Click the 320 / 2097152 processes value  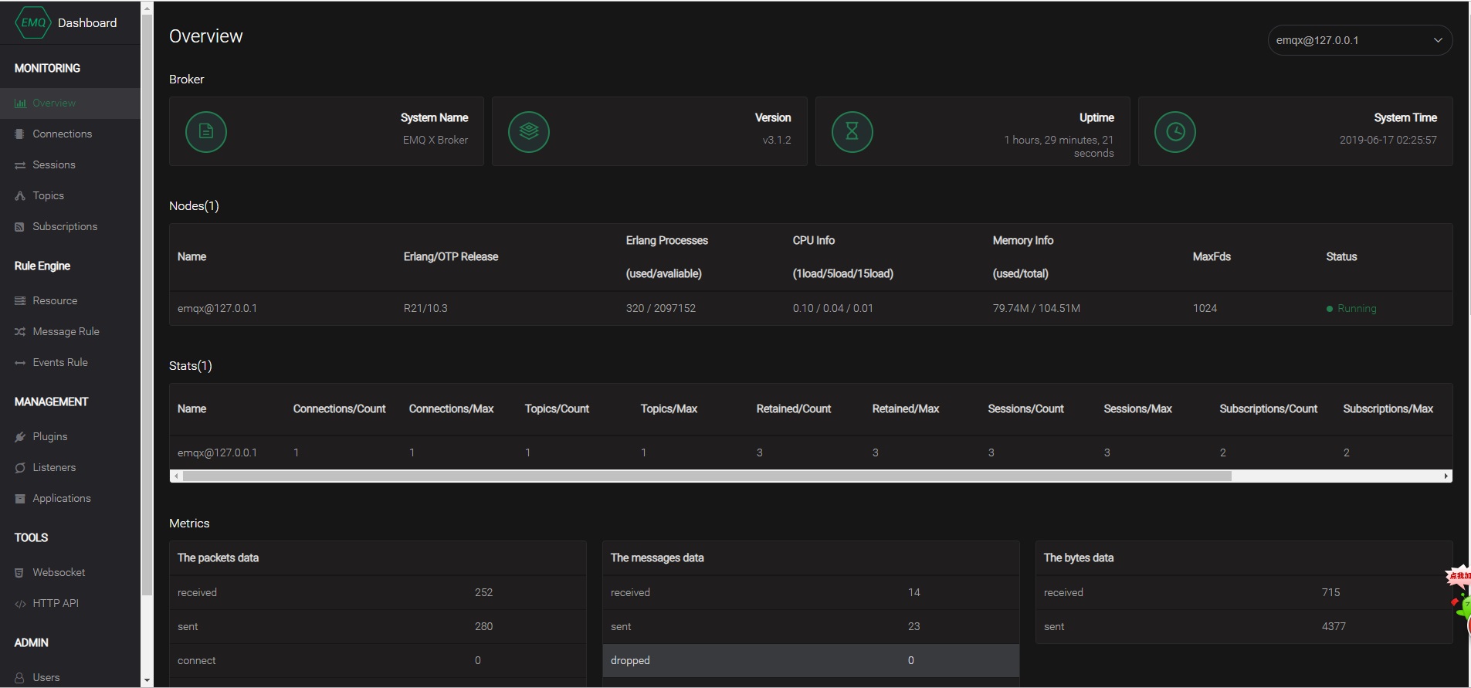click(x=661, y=308)
